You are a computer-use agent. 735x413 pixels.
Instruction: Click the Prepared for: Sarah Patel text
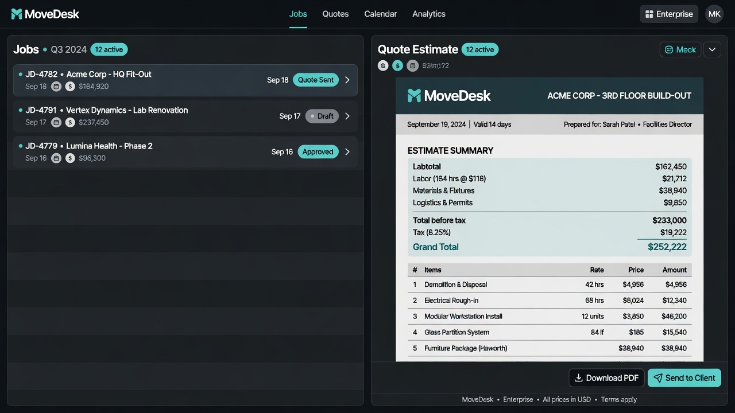point(599,124)
